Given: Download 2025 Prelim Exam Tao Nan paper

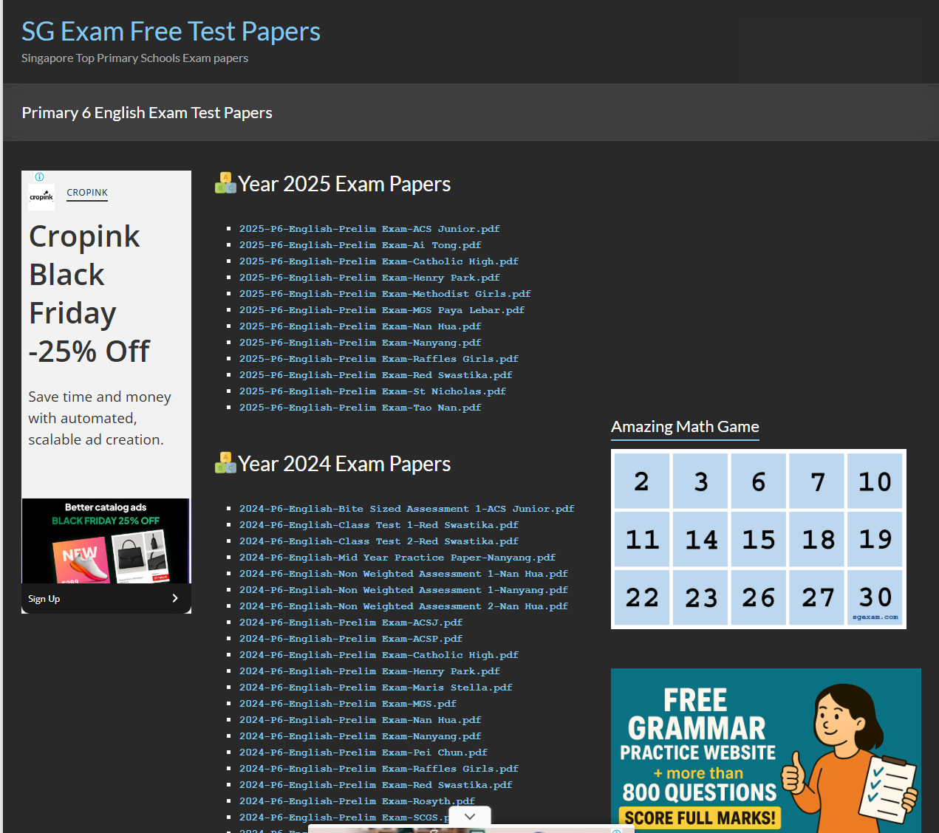Looking at the screenshot, I should pyautogui.click(x=360, y=408).
